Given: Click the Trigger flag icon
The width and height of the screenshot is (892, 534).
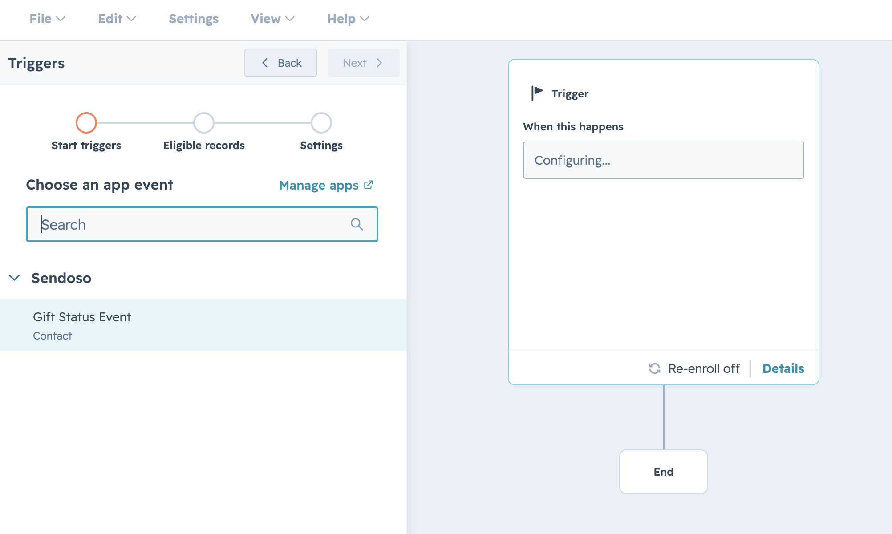Looking at the screenshot, I should [537, 93].
